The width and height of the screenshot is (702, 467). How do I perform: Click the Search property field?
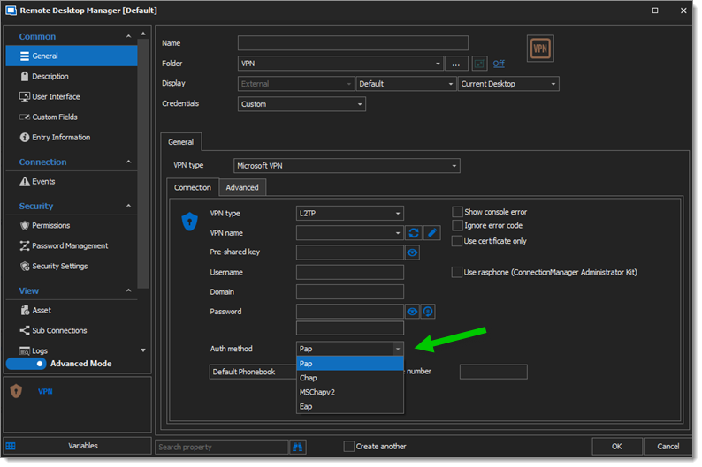pos(222,447)
